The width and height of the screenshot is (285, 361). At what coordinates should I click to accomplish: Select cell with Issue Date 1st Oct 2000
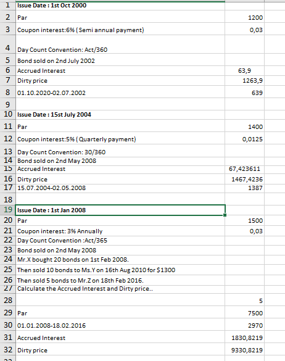(x=120, y=6)
